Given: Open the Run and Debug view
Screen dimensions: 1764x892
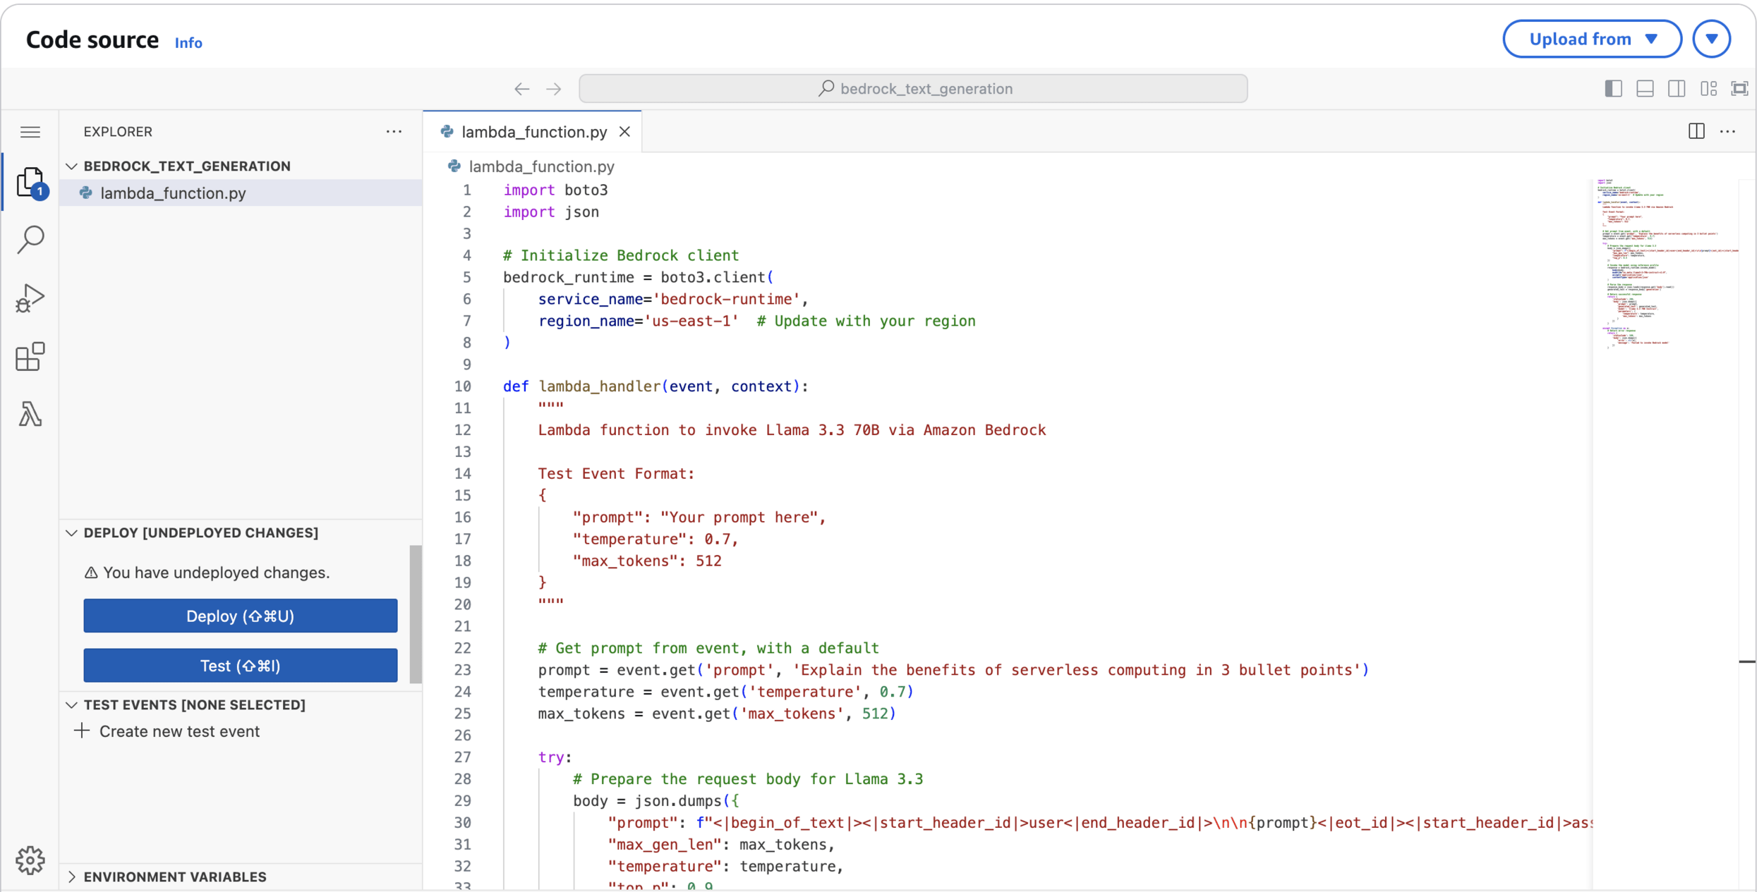Looking at the screenshot, I should click(x=30, y=298).
